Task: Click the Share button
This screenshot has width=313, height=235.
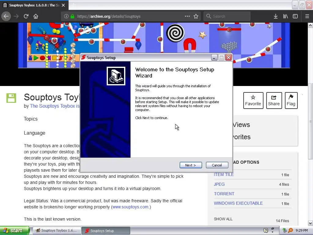Action: point(274,100)
